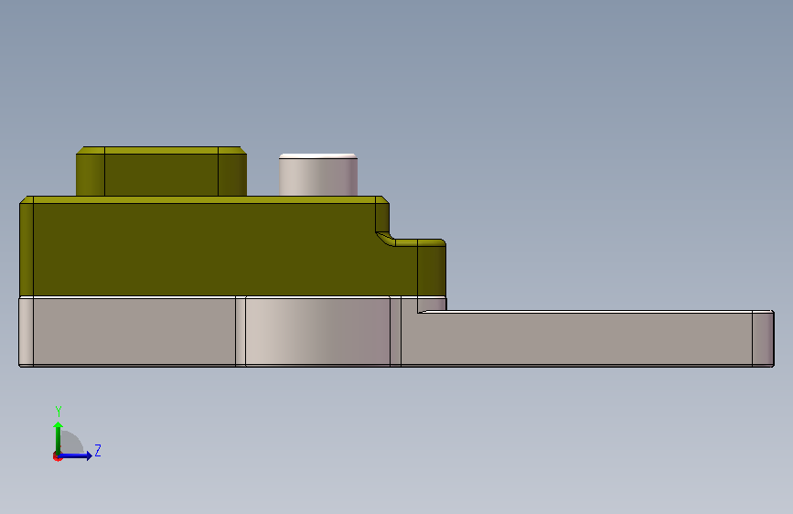This screenshot has height=514, width=793.
Task: Click the Y label on the axis triad
Action: click(59, 411)
